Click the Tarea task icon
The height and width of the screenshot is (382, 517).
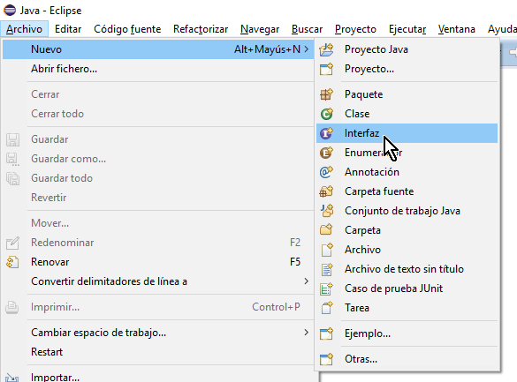pyautogui.click(x=326, y=308)
